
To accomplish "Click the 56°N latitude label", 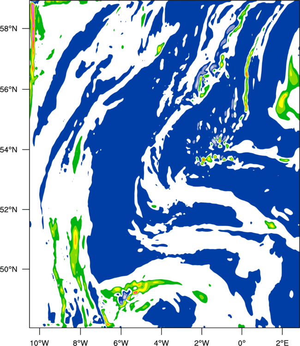I will pyautogui.click(x=8, y=89).
